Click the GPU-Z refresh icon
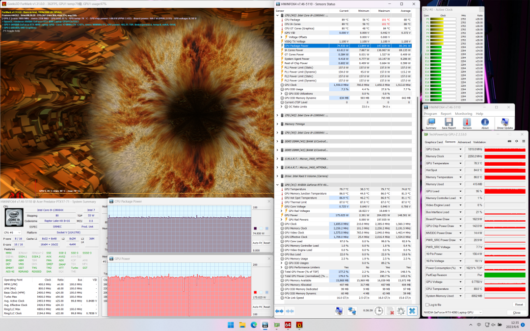The height and width of the screenshot is (331, 530). [x=516, y=142]
